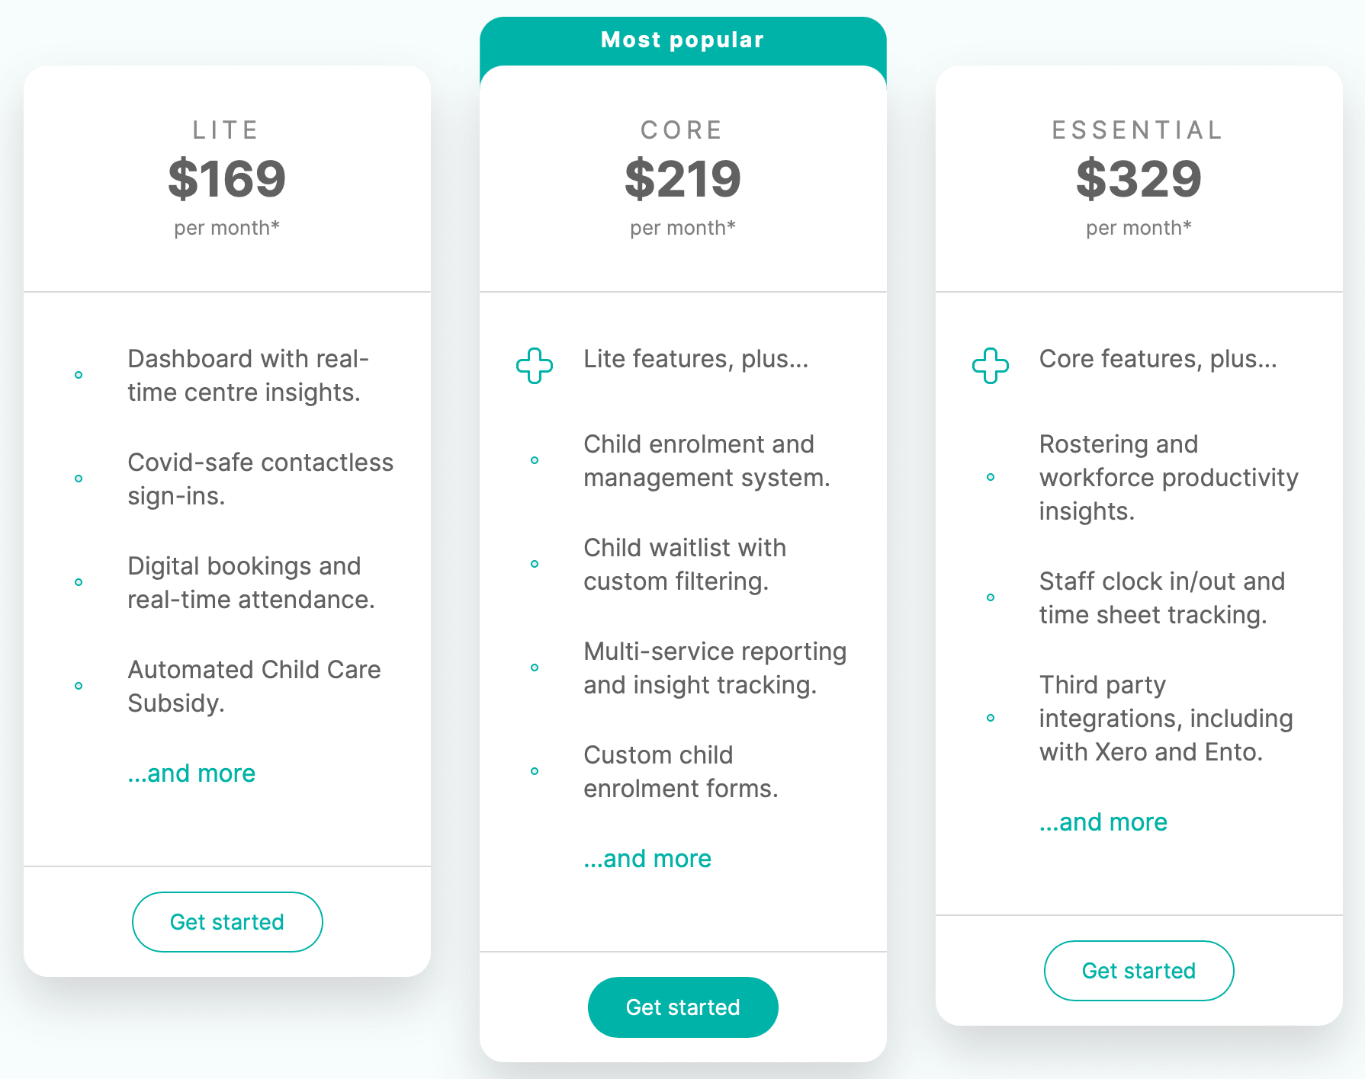Click the bullet beside Staff clock in/out tracking
Viewport: 1365px width, 1079px height.
coord(991,598)
